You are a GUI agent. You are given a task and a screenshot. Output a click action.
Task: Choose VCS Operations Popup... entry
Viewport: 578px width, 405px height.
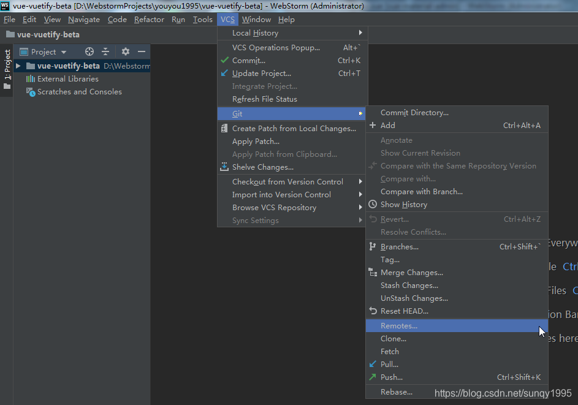(292, 48)
